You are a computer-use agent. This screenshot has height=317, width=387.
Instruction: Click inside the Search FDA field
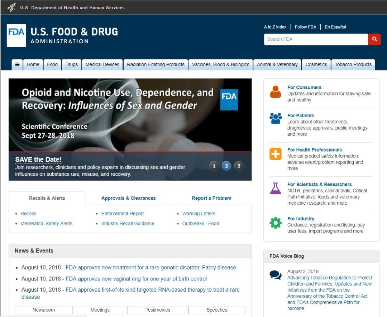coord(316,39)
